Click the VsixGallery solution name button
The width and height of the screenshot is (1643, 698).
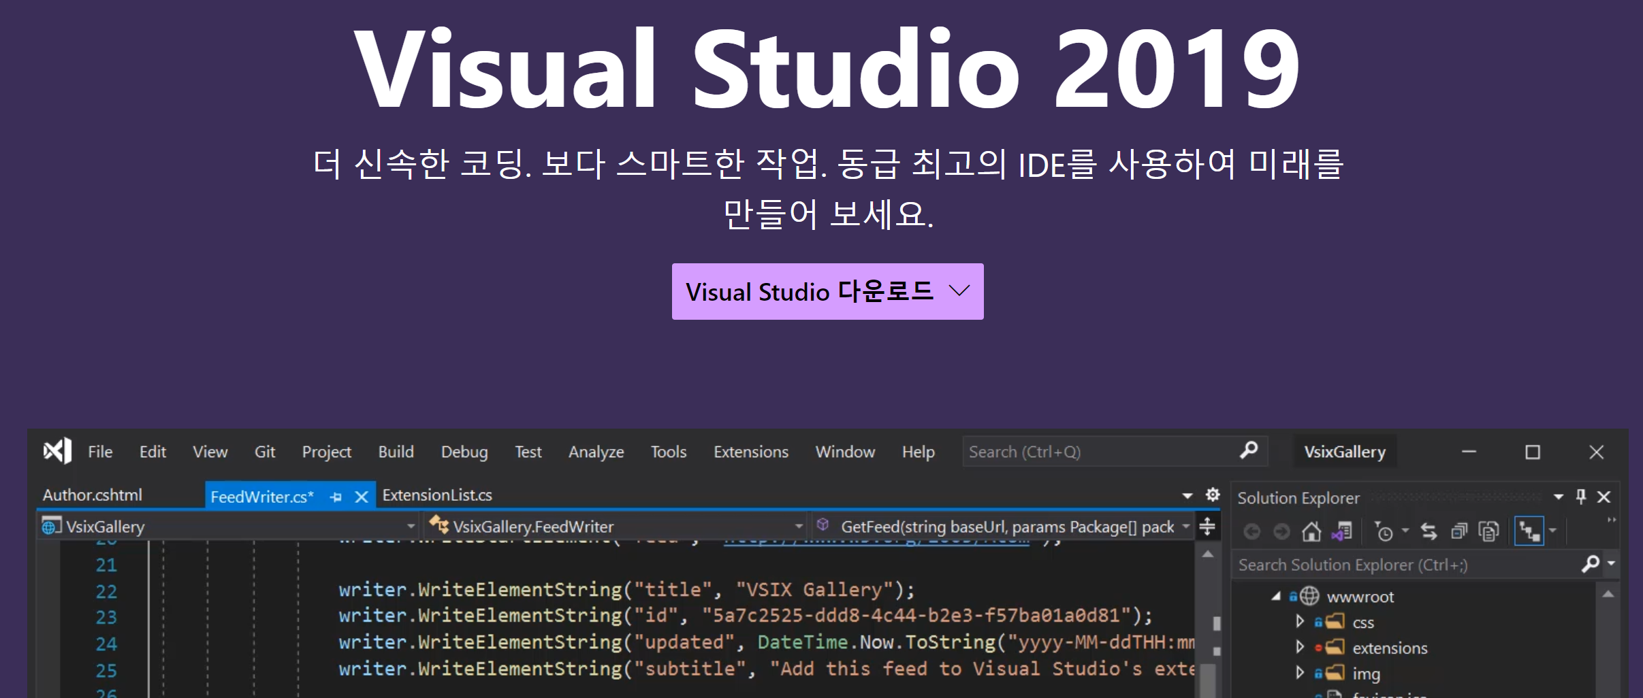(1345, 452)
